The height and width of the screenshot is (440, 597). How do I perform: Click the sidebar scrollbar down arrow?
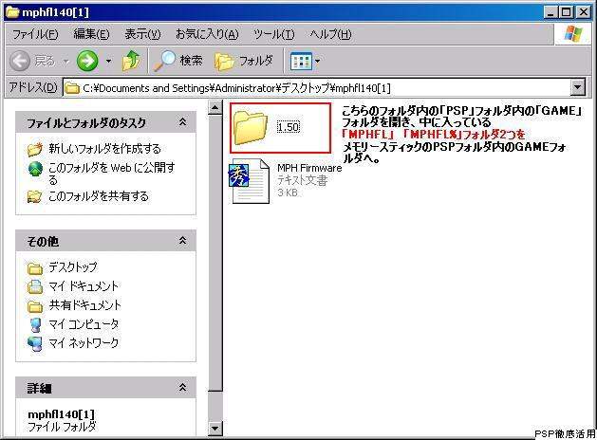(215, 429)
